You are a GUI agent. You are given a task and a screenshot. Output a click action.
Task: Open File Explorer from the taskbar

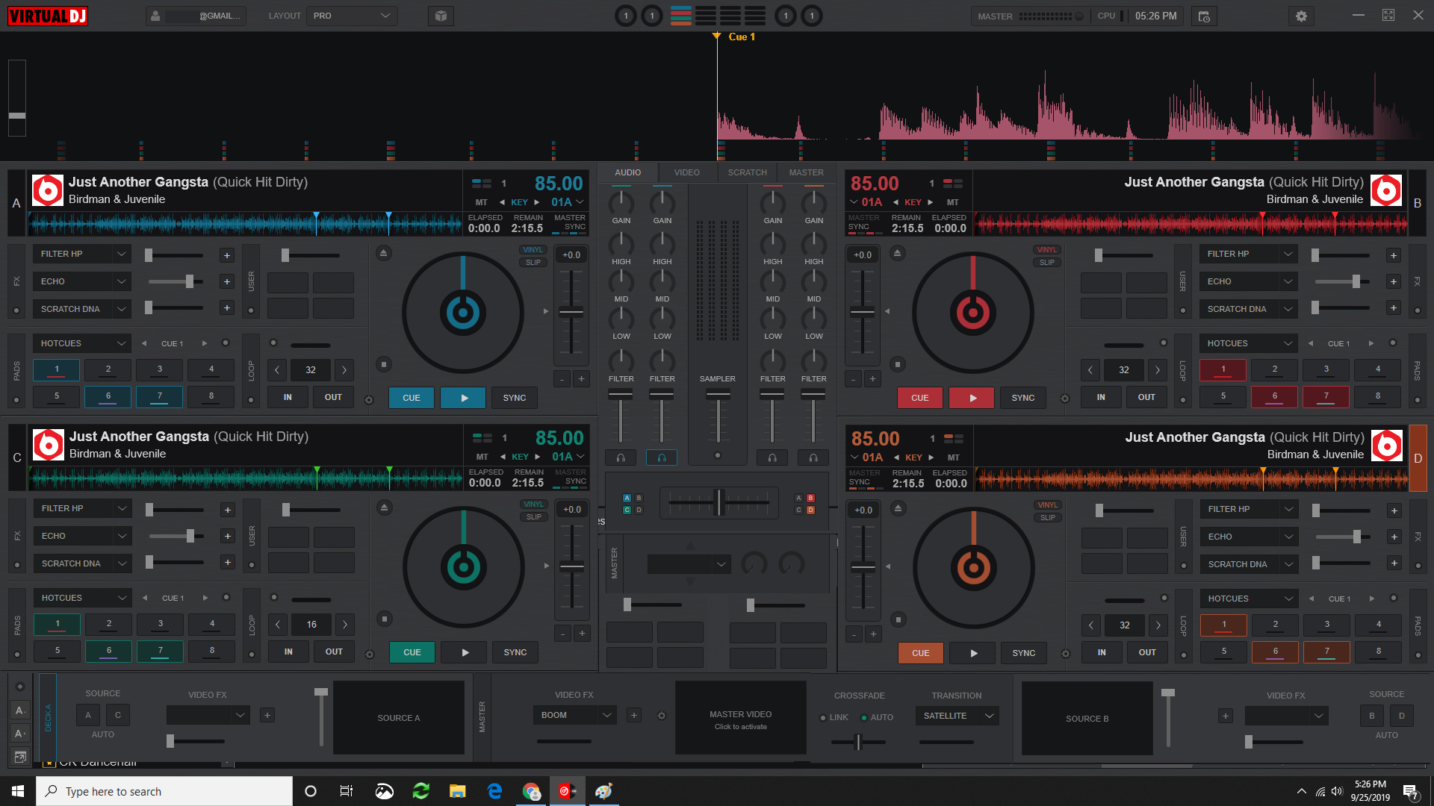point(457,791)
